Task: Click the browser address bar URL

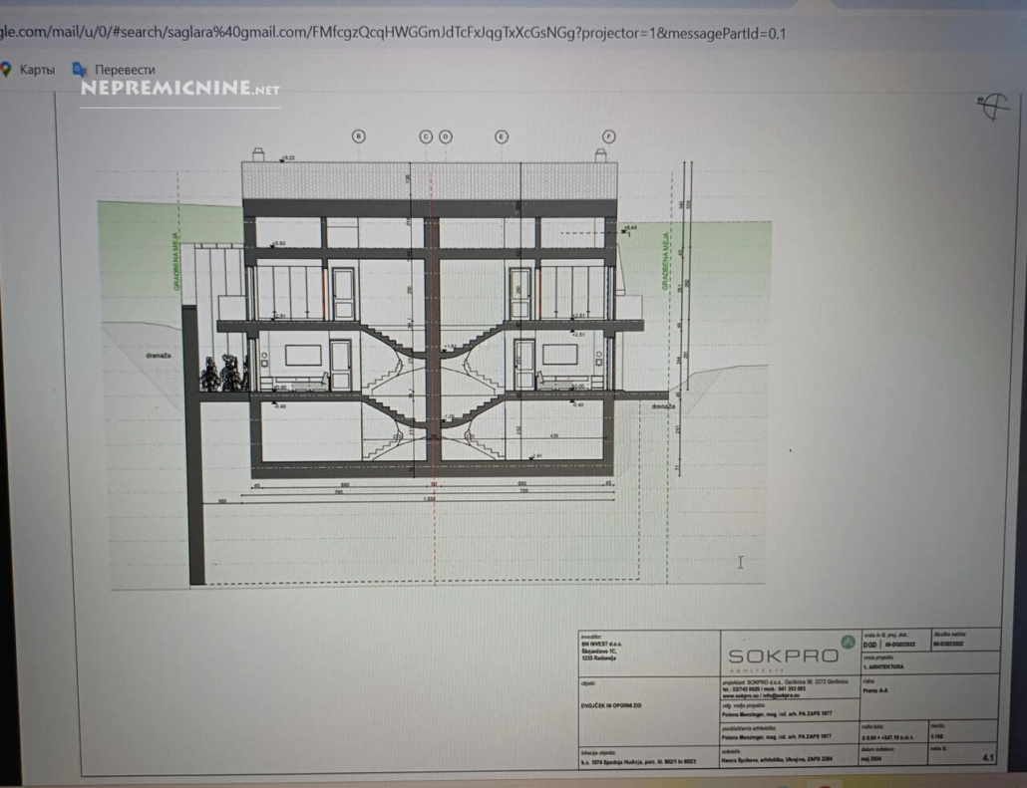Action: 394,33
